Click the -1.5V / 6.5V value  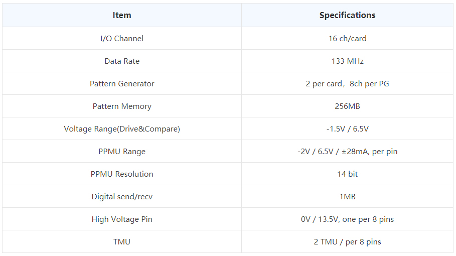click(x=347, y=129)
